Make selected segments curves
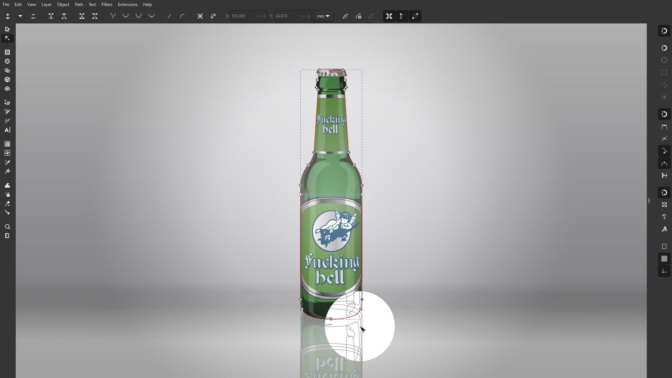Screen dimensions: 672x378 pyautogui.click(x=182, y=16)
